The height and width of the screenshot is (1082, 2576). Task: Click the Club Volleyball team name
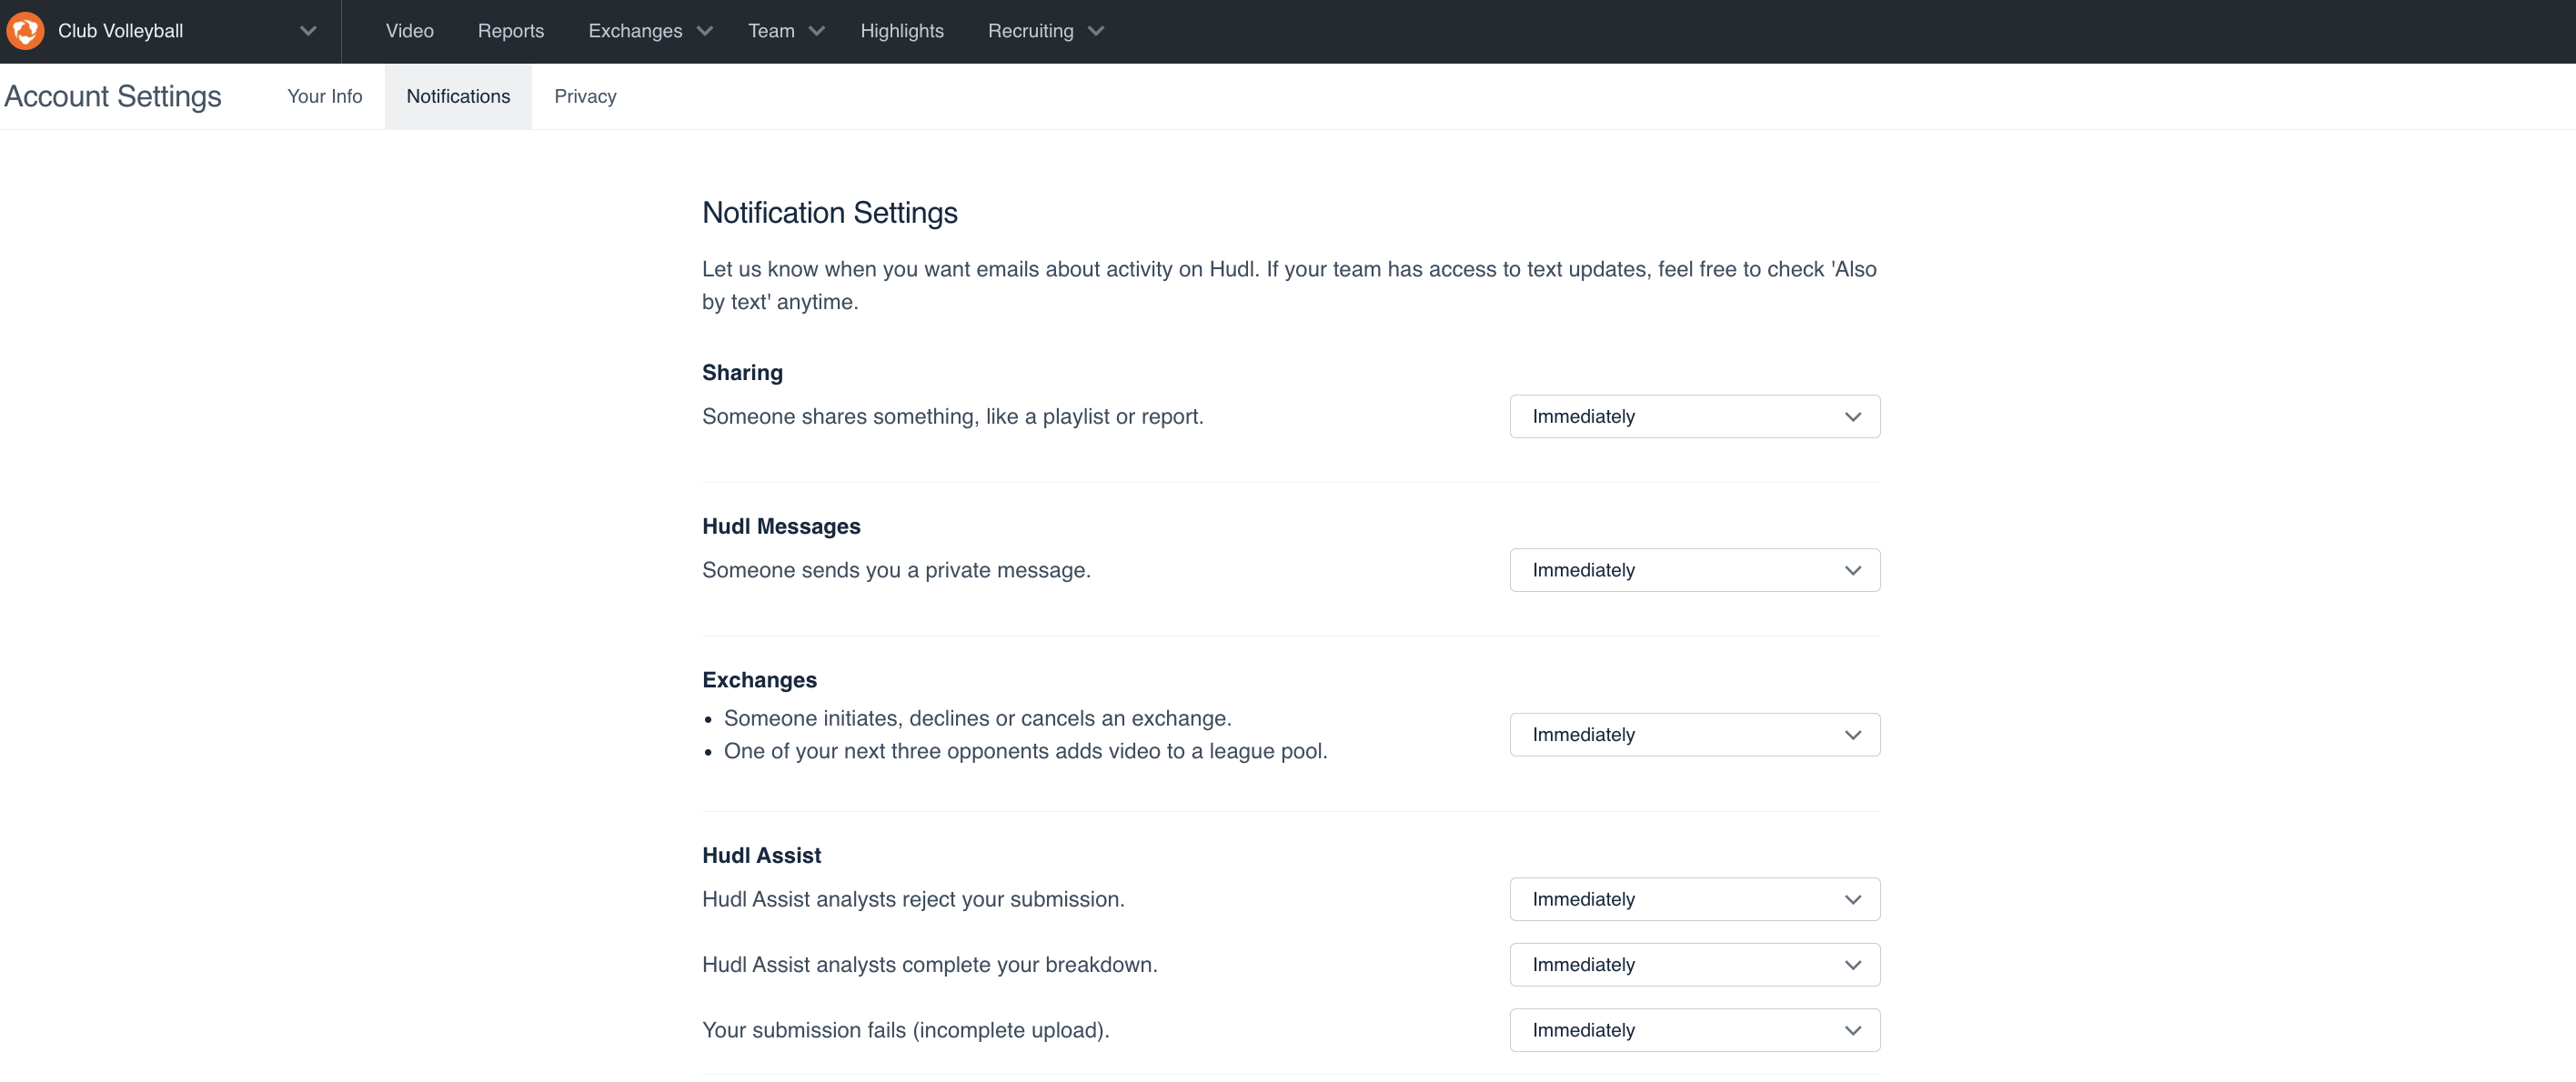click(120, 31)
